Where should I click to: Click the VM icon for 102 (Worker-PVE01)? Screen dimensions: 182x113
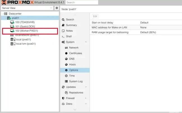[x=12, y=31]
